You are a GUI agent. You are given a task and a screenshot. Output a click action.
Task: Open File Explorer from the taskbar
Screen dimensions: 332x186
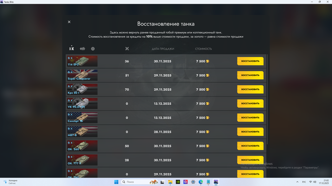tap(170, 182)
